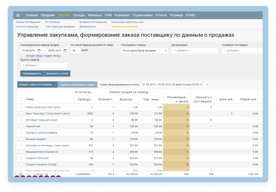The width and height of the screenshot is (276, 192).
Task: Open Счета-фактуры входящие link
Action: [60, 27]
